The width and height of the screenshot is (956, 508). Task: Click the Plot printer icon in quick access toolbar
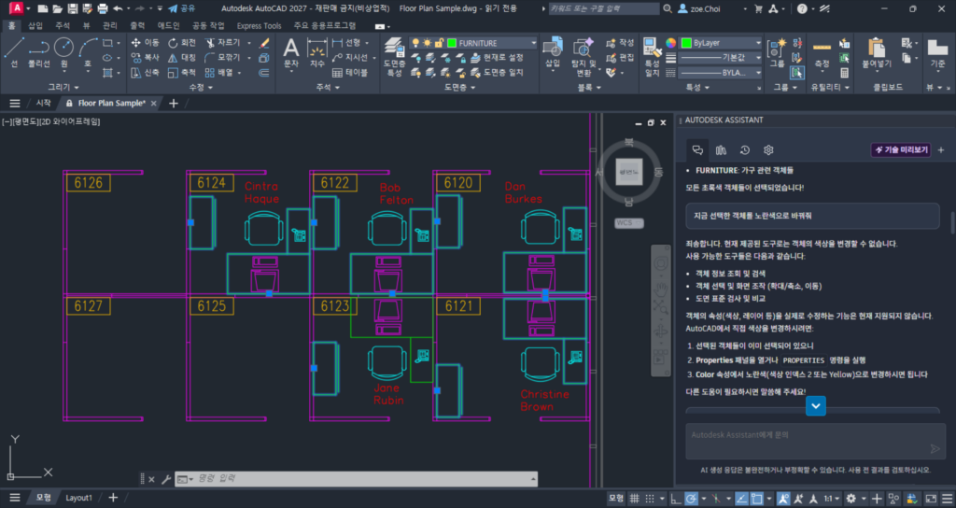point(103,9)
